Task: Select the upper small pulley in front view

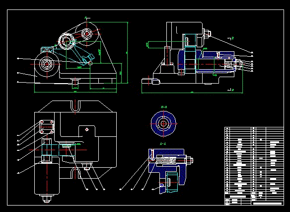Action: (86, 34)
